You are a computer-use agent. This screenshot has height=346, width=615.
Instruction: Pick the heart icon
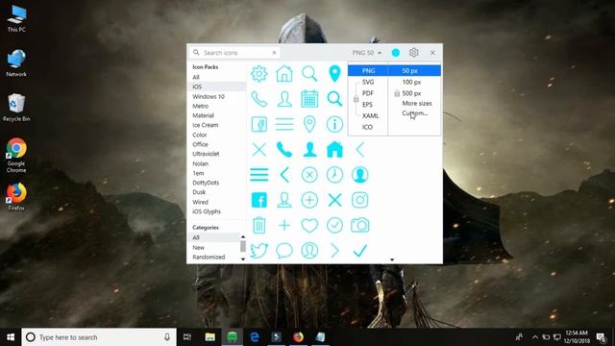(309, 226)
